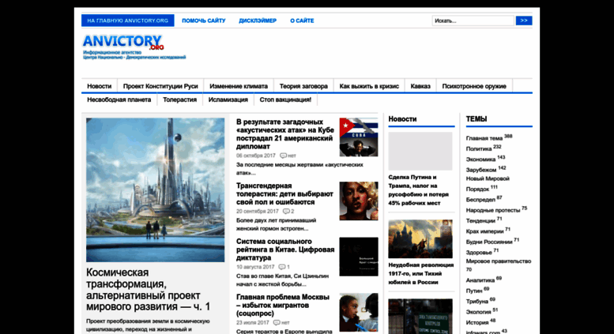This screenshot has height=334, width=614.
Task: Select Стоп вакцинация! menu tab
Action: pos(285,99)
